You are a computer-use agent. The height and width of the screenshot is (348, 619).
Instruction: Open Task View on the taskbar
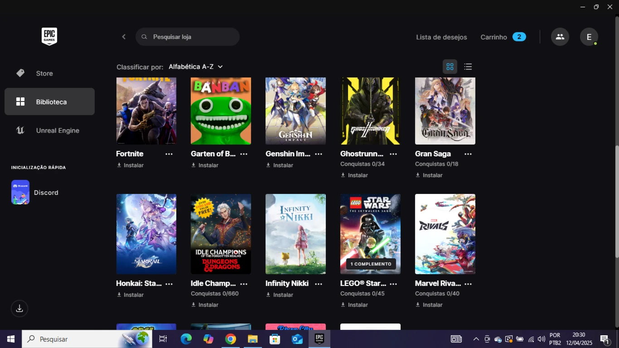163,339
